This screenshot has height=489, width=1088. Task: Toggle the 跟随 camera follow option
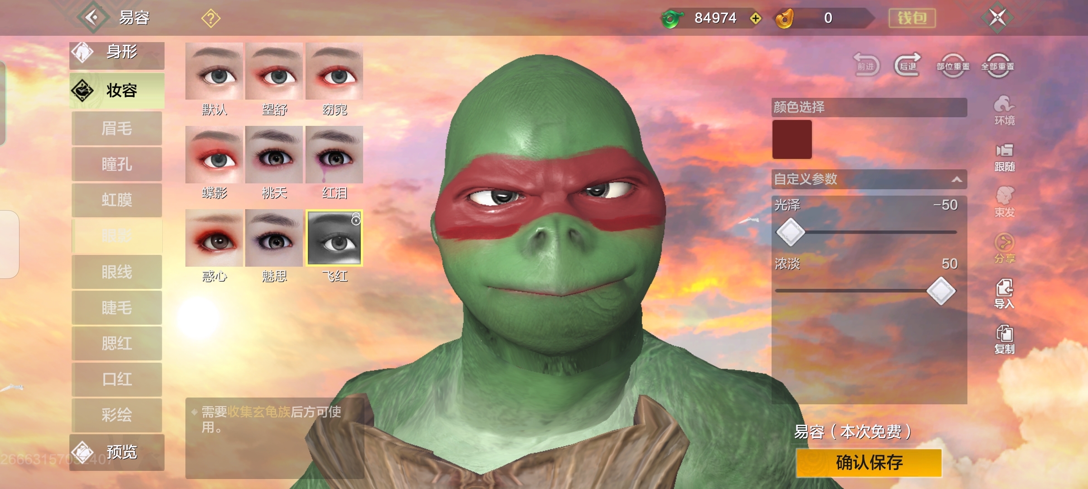coord(1004,158)
